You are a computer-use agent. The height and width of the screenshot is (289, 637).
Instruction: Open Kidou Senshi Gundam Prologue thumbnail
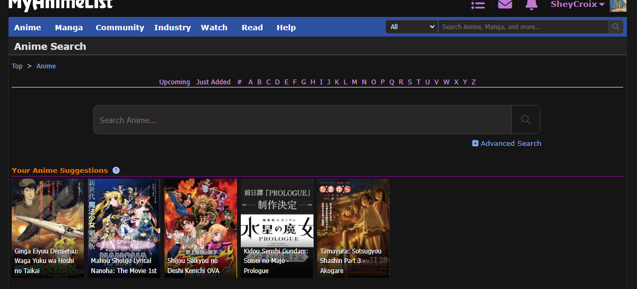[277, 229]
